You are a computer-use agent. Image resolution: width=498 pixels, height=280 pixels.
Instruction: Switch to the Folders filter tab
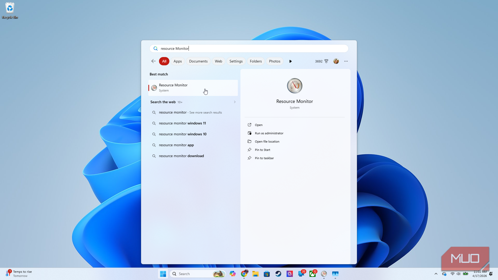pos(256,61)
